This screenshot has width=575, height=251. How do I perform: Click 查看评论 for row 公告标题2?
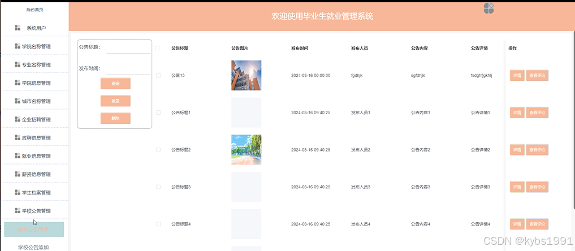[x=537, y=150]
